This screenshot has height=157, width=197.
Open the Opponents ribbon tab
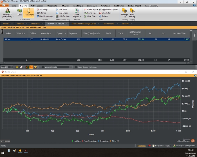point(52,6)
